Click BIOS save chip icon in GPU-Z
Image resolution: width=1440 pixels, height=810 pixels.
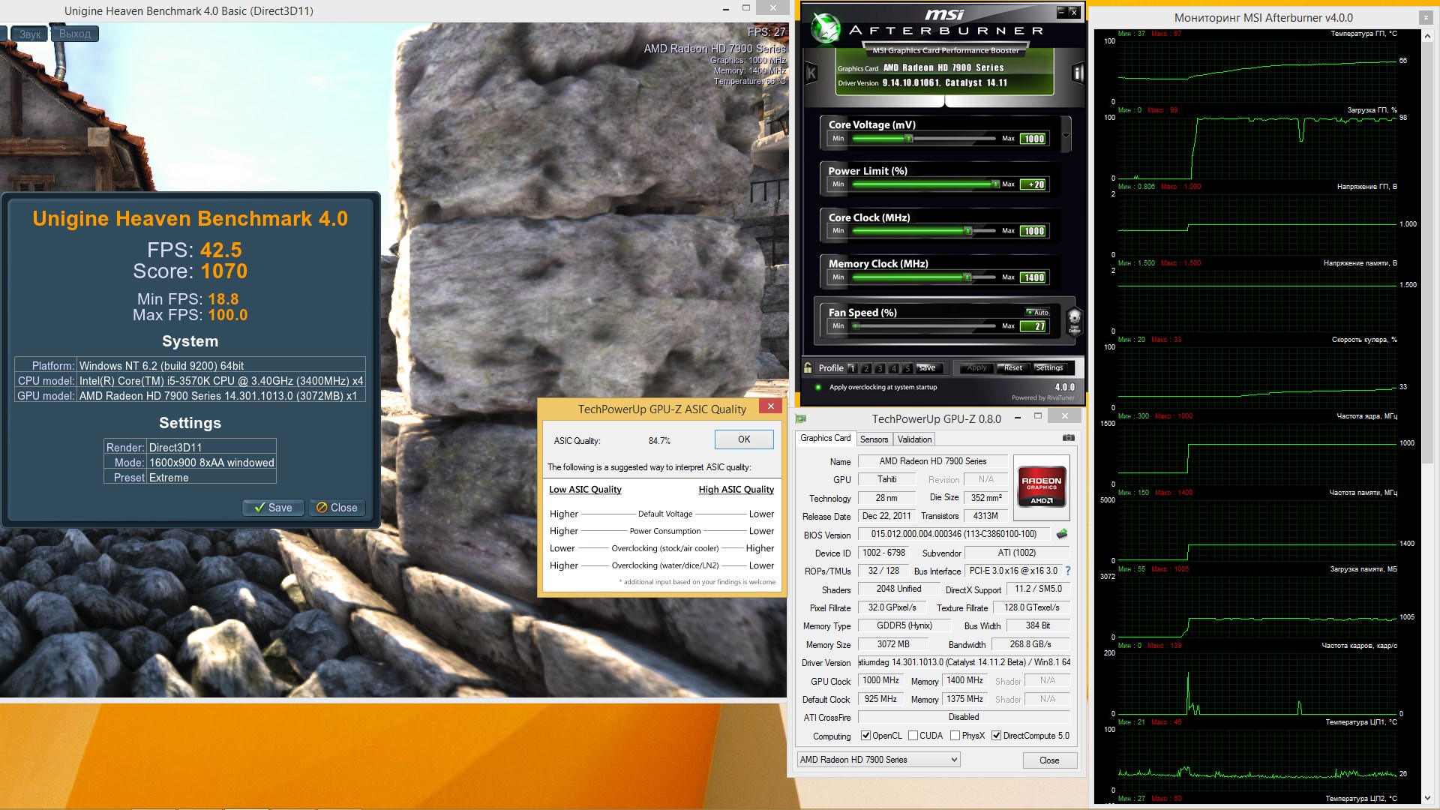click(1062, 534)
